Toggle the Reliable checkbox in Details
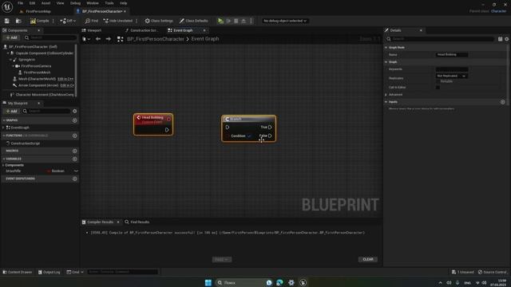Image resolution: width=511 pixels, height=287 pixels. 438,81
